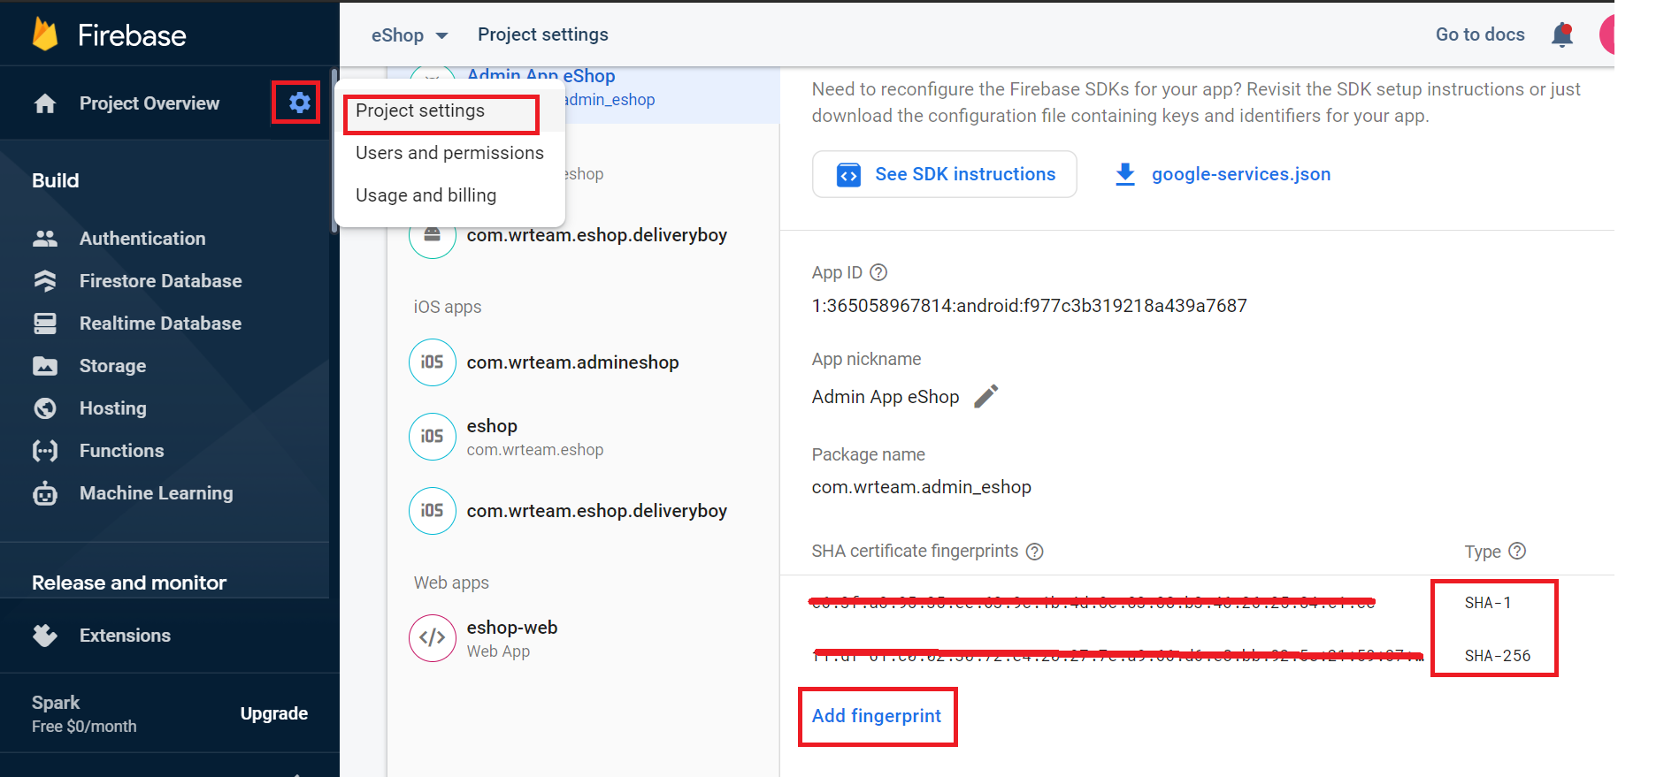Click the SHA fingerprints help icon

(x=1034, y=552)
